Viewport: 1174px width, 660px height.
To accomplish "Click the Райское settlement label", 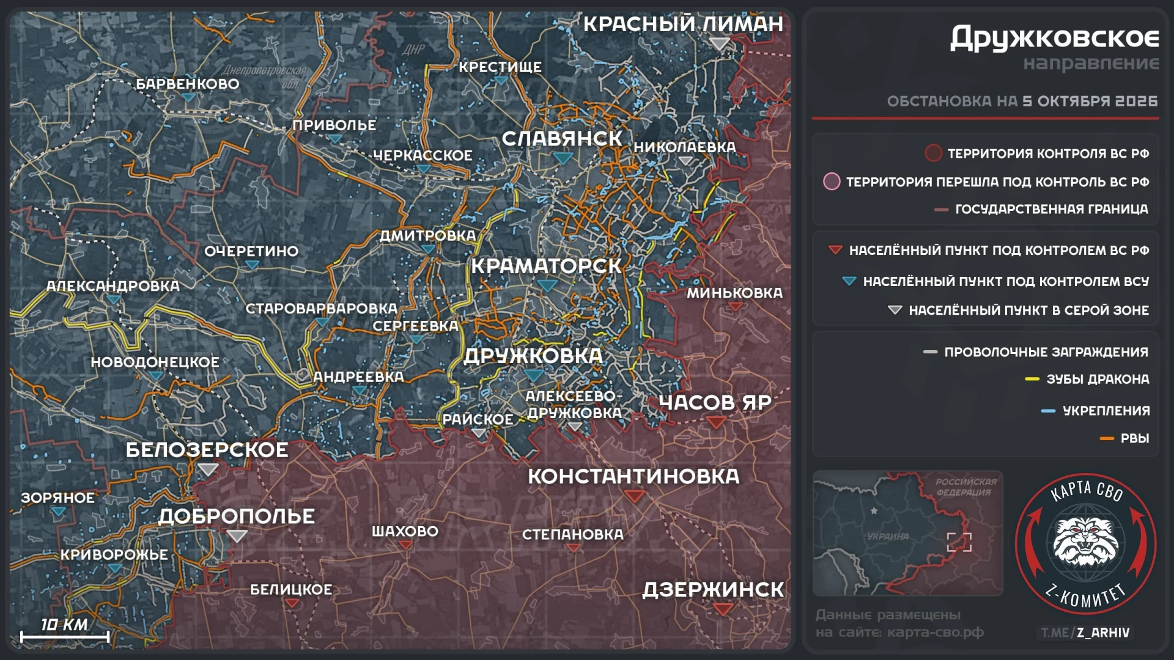I will [x=478, y=419].
